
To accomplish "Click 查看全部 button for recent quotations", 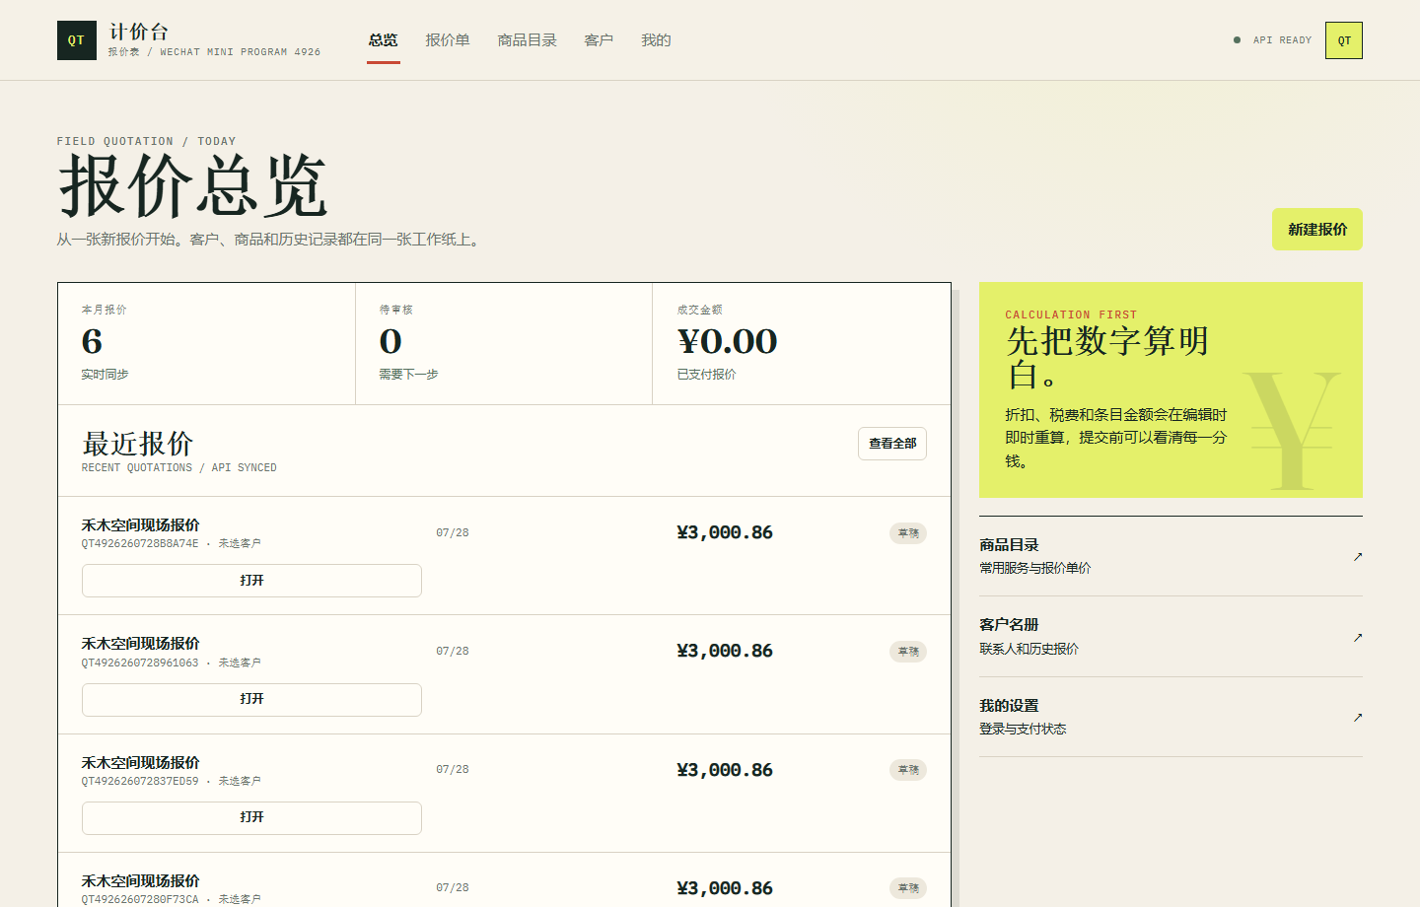I will [892, 444].
